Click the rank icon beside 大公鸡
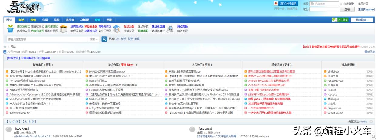 (325, 103)
